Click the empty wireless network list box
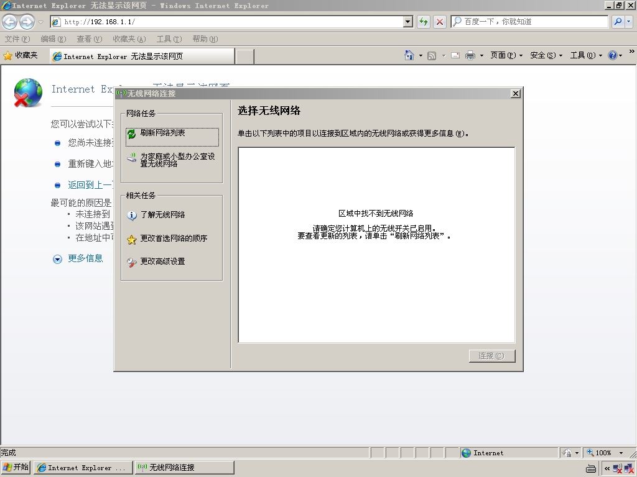The height and width of the screenshot is (477, 637). [x=376, y=245]
